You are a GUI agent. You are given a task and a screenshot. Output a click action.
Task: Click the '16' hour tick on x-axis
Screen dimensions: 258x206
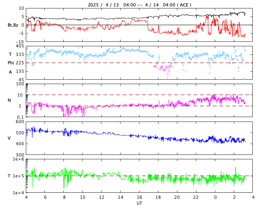click(139, 197)
